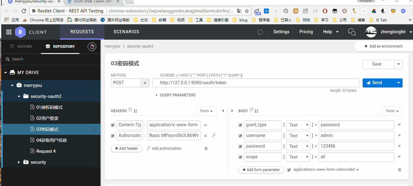The height and width of the screenshot is (186, 413).
Task: Delete all headers using the trash icon
Action: [206, 148]
